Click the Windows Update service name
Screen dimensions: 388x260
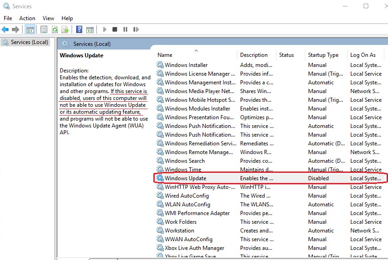click(x=186, y=178)
